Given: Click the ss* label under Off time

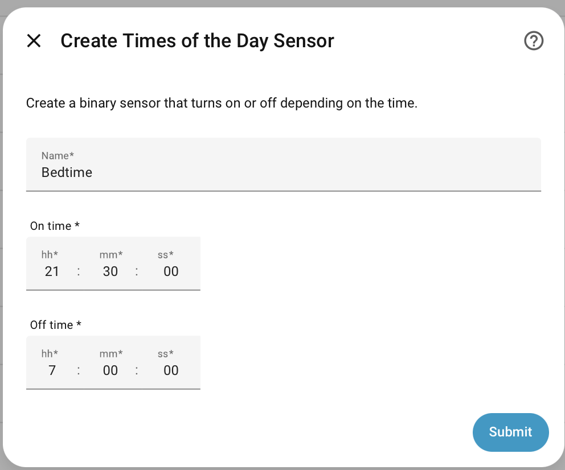Looking at the screenshot, I should (x=165, y=354).
